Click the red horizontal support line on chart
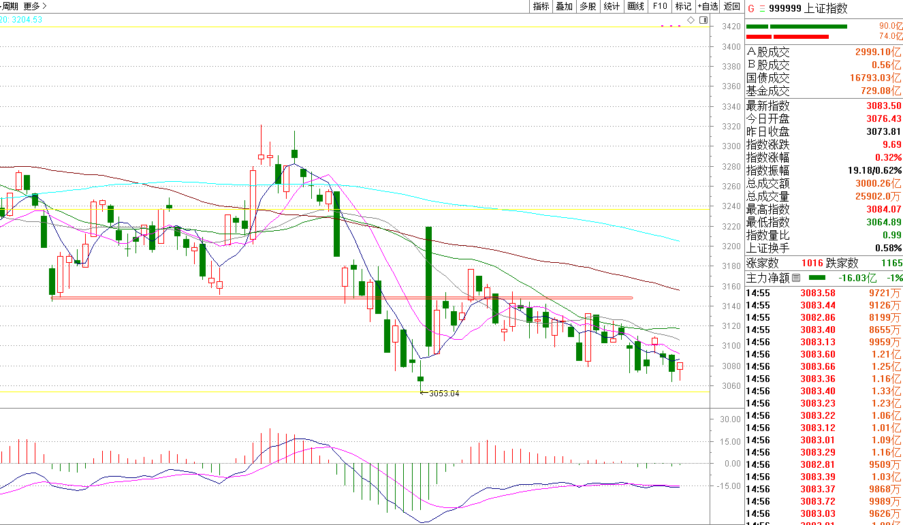The width and height of the screenshot is (903, 525). pos(342,298)
